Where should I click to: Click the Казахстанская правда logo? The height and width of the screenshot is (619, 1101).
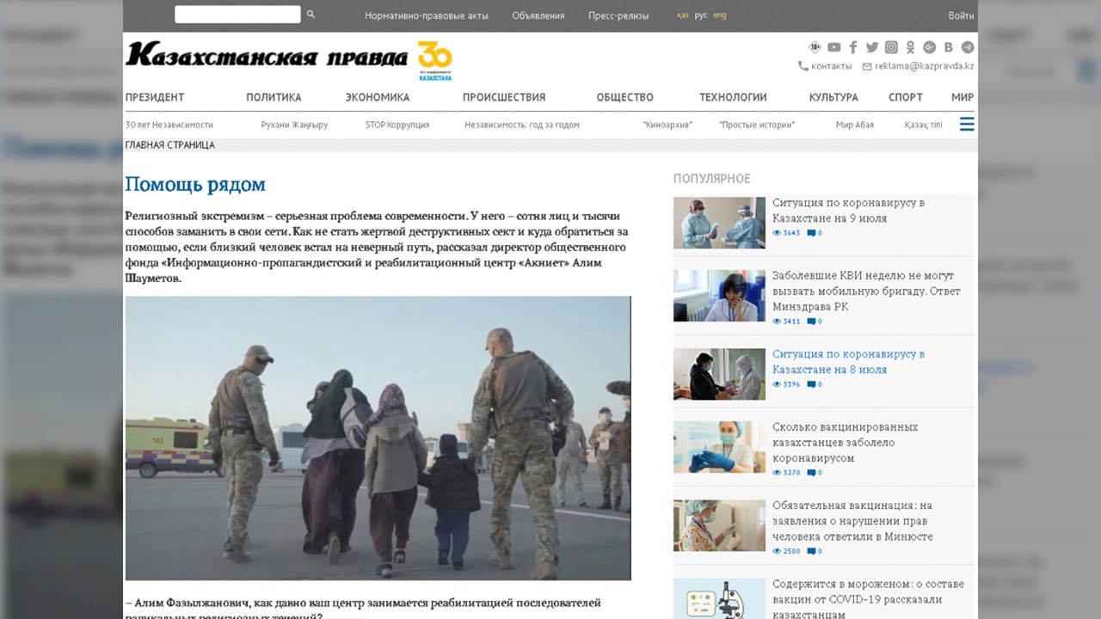[267, 56]
